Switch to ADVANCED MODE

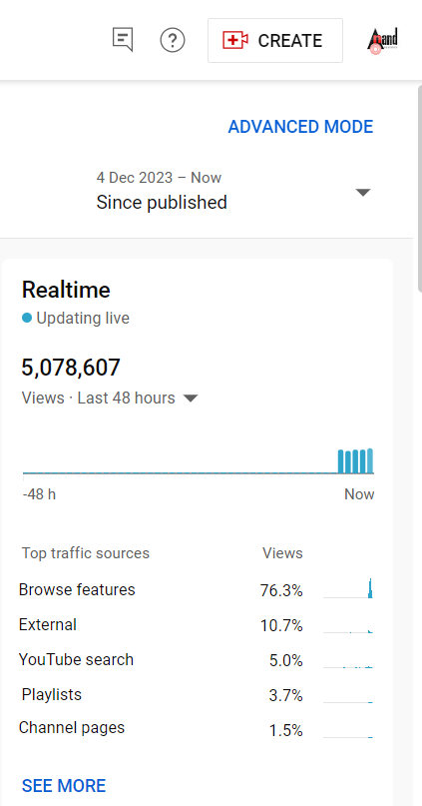tap(300, 127)
